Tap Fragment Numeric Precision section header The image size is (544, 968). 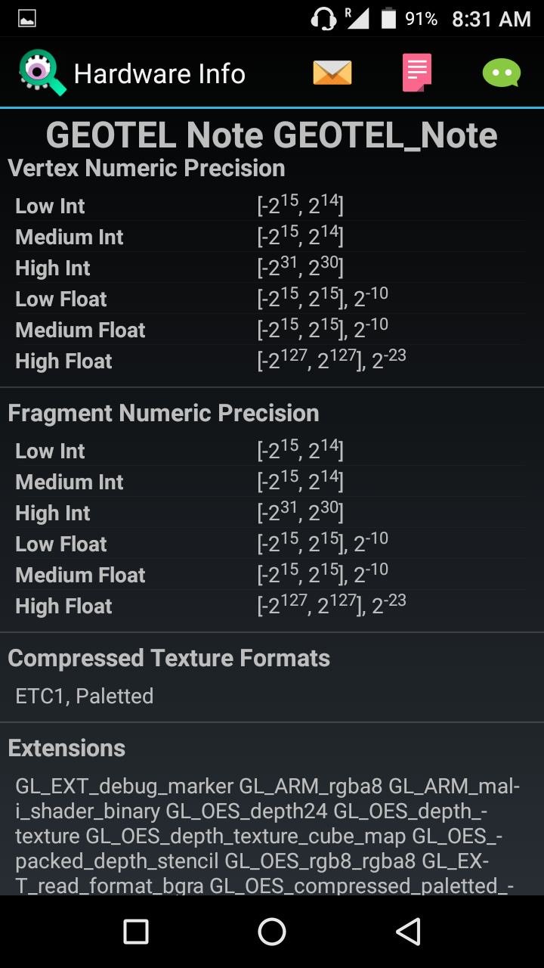163,413
